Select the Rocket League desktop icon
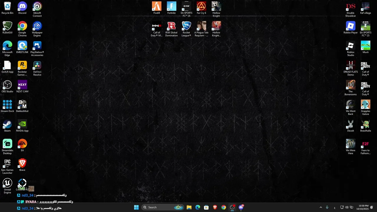 [186, 29]
